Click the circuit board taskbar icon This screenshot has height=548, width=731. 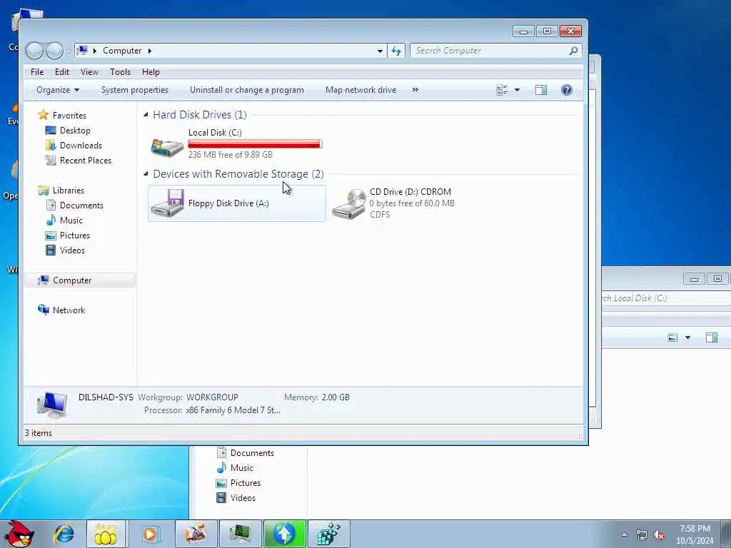[x=240, y=534]
